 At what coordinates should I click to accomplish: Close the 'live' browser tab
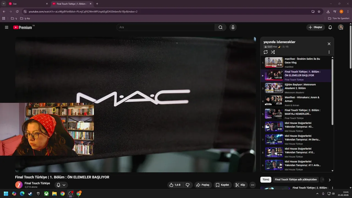[47, 4]
